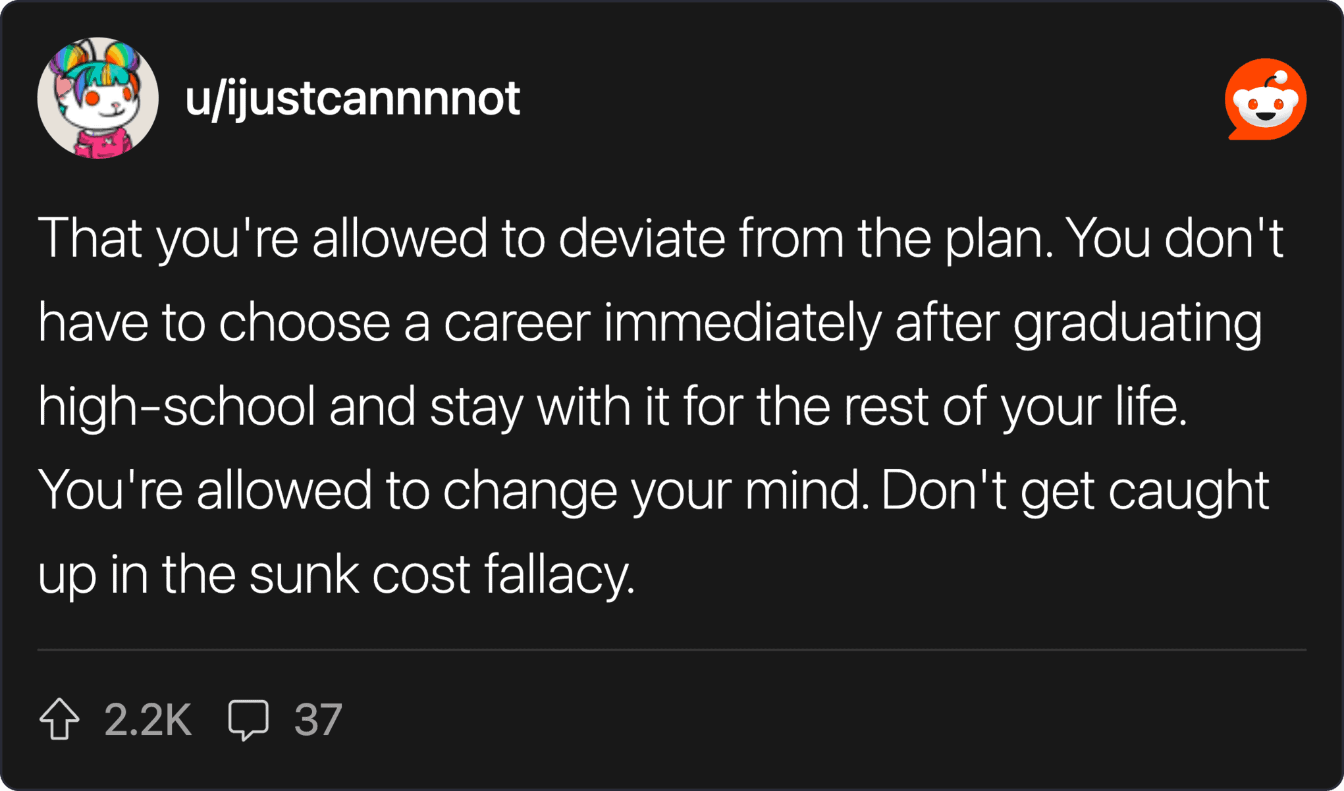This screenshot has height=791, width=1344.
Task: Click the first line starting "That you're allowed"
Action: [659, 238]
